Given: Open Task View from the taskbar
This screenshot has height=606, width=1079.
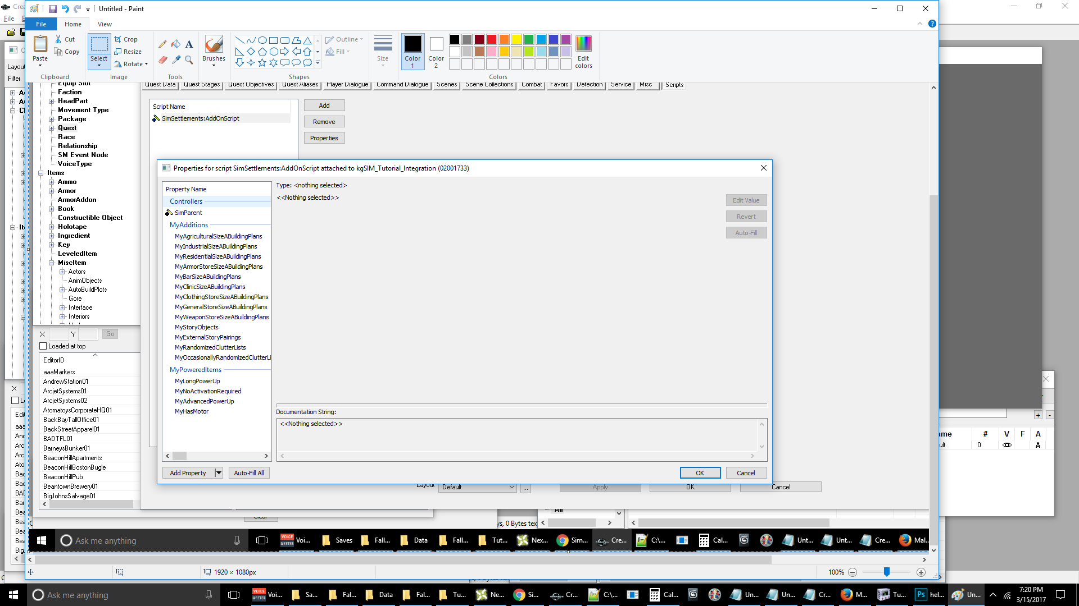Looking at the screenshot, I should [x=234, y=595].
